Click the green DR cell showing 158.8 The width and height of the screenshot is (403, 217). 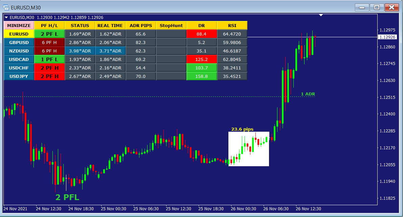201,76
